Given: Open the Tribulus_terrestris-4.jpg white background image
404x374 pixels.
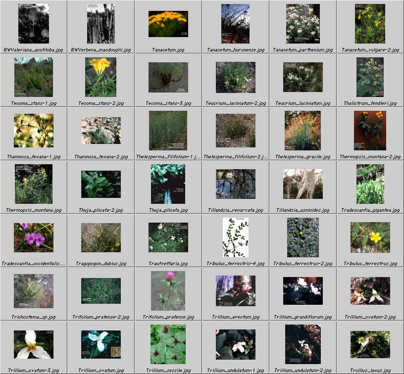Looking at the screenshot, I should pos(235,237).
